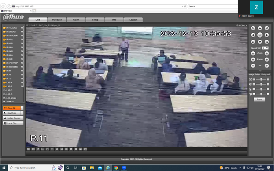This screenshot has height=171, width=274.
Task: Begin Instant Record
Action: click(13, 118)
